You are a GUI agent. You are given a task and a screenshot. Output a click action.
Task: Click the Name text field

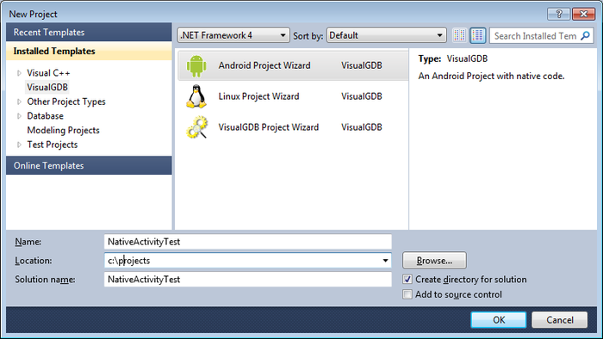click(248, 242)
